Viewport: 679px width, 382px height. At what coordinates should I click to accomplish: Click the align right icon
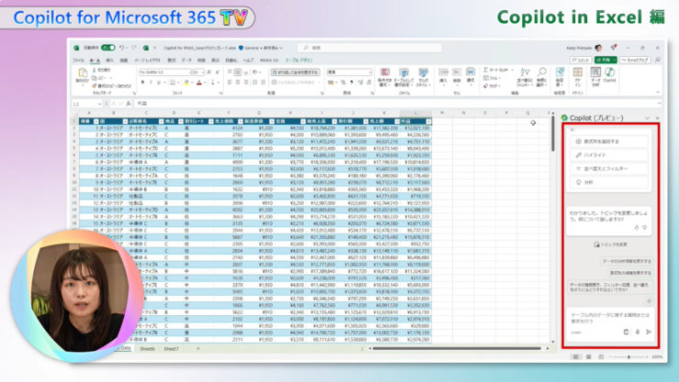pos(246,82)
